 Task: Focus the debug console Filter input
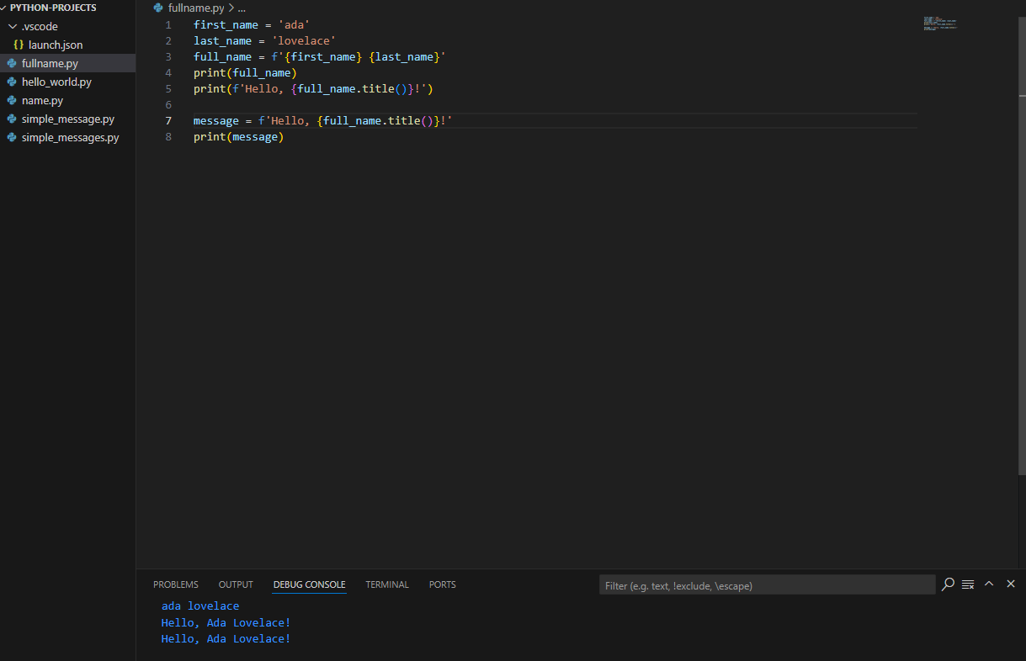pos(767,584)
